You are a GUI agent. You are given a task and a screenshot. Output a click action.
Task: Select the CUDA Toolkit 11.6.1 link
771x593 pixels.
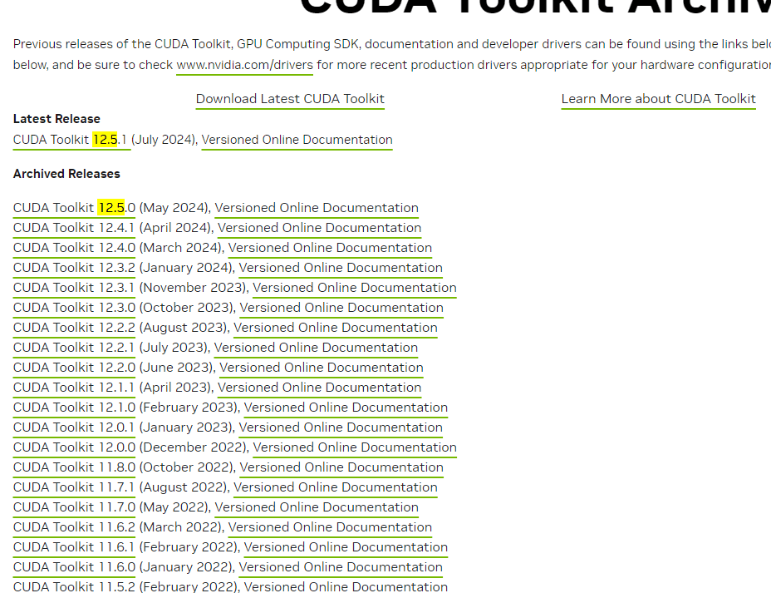pos(74,546)
